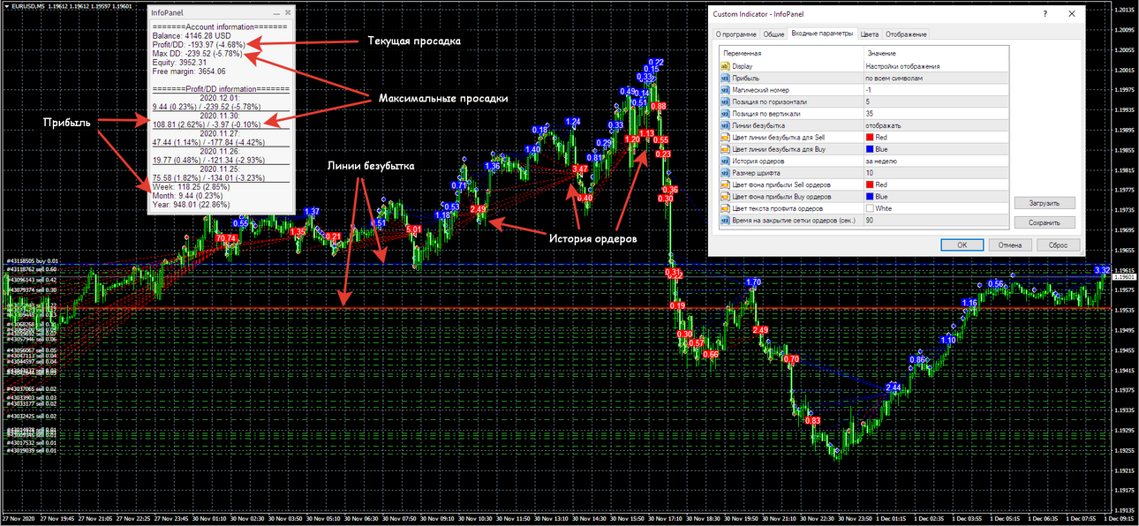Open help via the question mark button
This screenshot has width=1139, height=526.
coord(1045,14)
